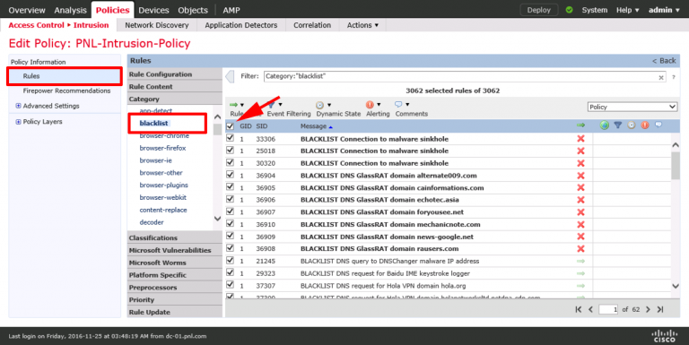This screenshot has height=345, width=689.
Task: Uncheck the rule with SID 25018
Action: [x=230, y=151]
